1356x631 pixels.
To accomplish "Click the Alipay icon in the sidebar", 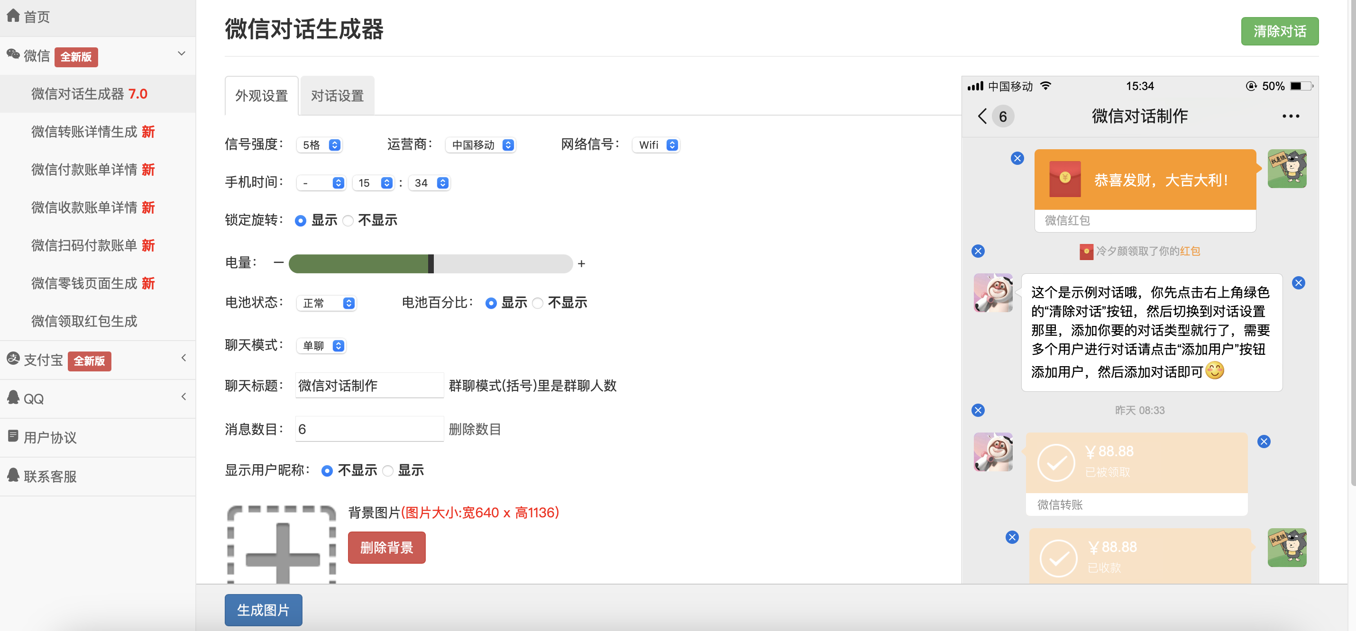I will 13,359.
